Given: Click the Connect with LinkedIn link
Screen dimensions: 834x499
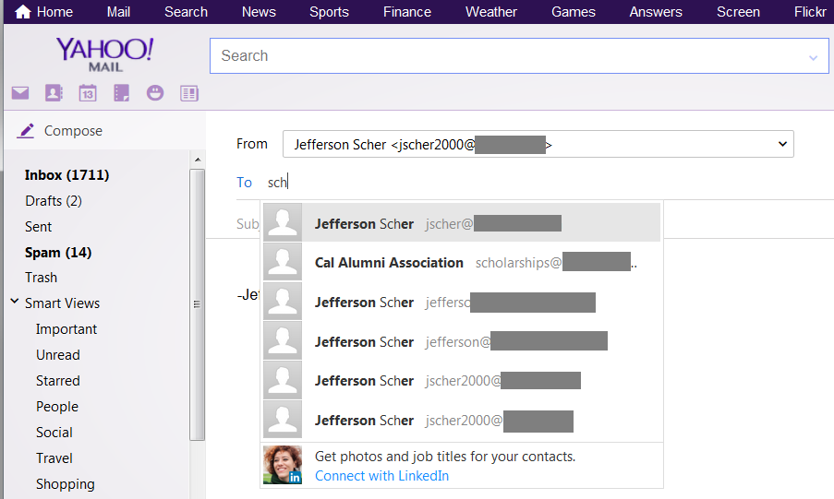Looking at the screenshot, I should coord(381,476).
